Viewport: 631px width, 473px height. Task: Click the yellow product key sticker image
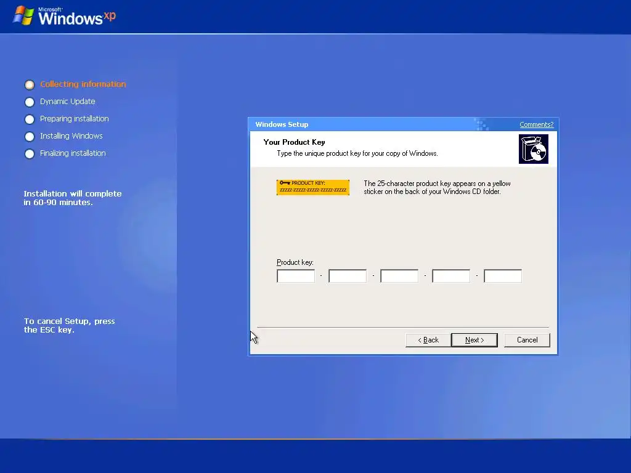[313, 187]
